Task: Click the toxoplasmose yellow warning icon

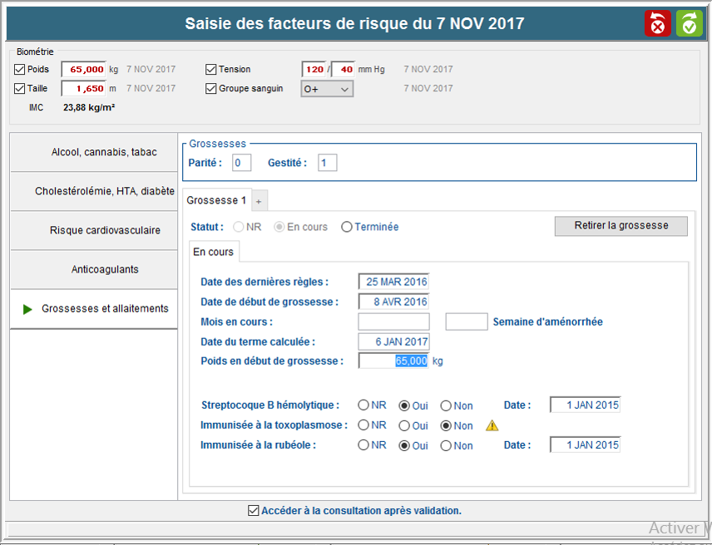Action: [x=492, y=425]
